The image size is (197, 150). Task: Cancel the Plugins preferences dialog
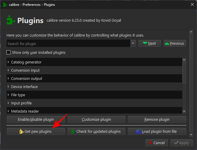157,143
